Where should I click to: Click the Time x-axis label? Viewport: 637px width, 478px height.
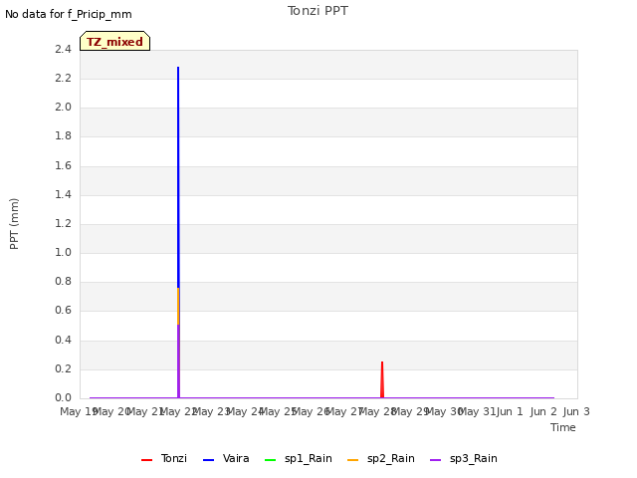click(563, 427)
